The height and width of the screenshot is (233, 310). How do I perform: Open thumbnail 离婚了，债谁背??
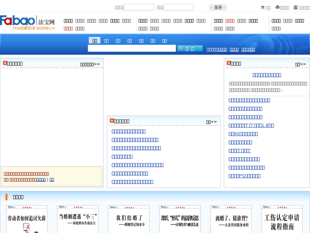tap(231, 219)
